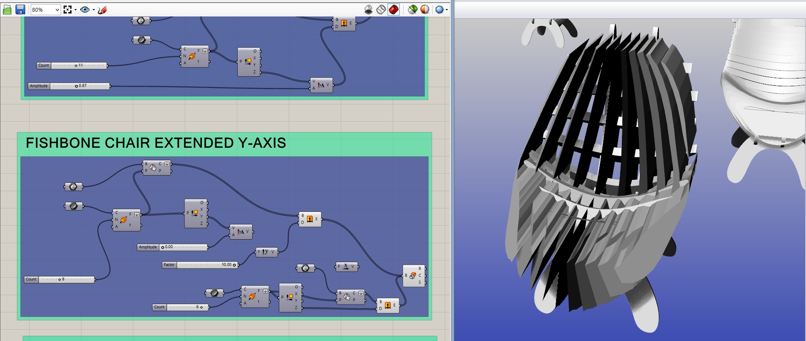Select the Unit X vector component
Viewport: 806px width, 341px height.
point(346,267)
